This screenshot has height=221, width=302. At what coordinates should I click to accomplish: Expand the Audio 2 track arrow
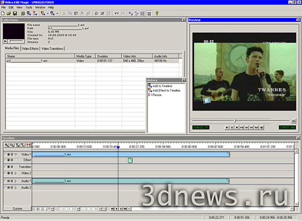[16, 188]
